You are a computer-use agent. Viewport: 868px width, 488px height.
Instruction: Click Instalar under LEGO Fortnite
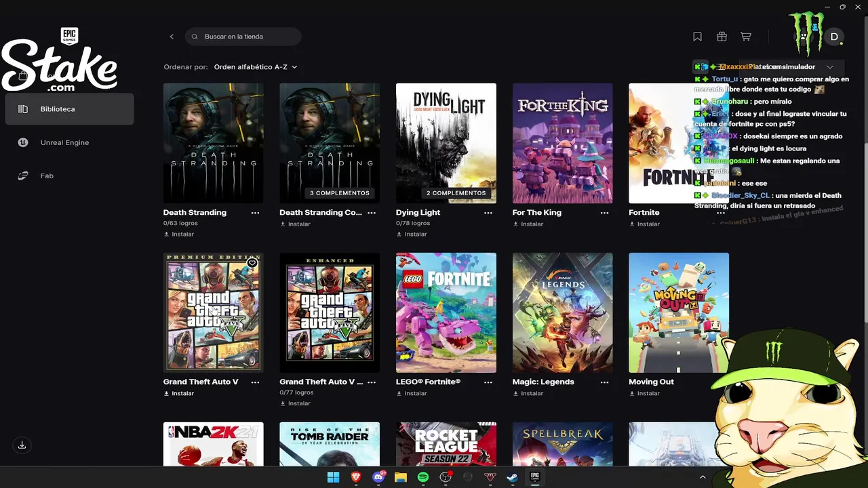[412, 393]
